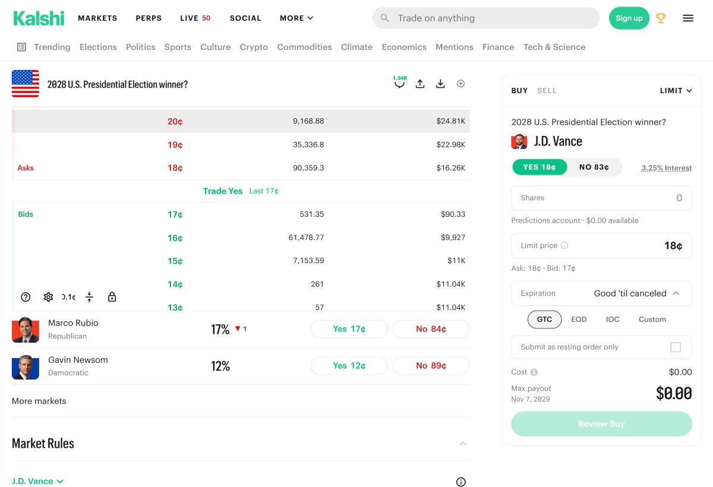Screen dimensions: 713x487
Task: Click J.D. Vance's avatar in order panel
Action: click(x=519, y=141)
